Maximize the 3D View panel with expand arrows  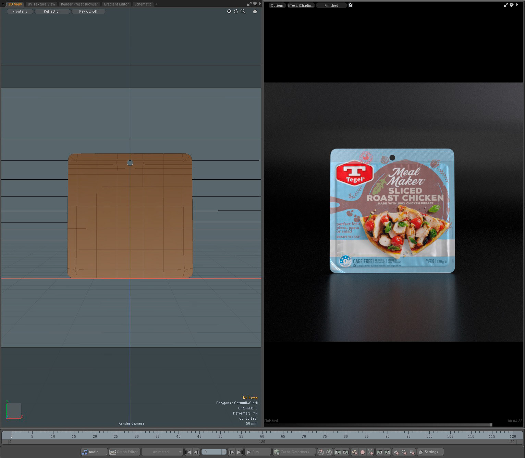[x=249, y=4]
